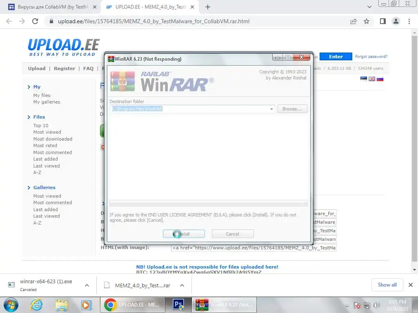This screenshot has height=313, width=418.
Task: Open Browse... for destination folder
Action: click(292, 108)
